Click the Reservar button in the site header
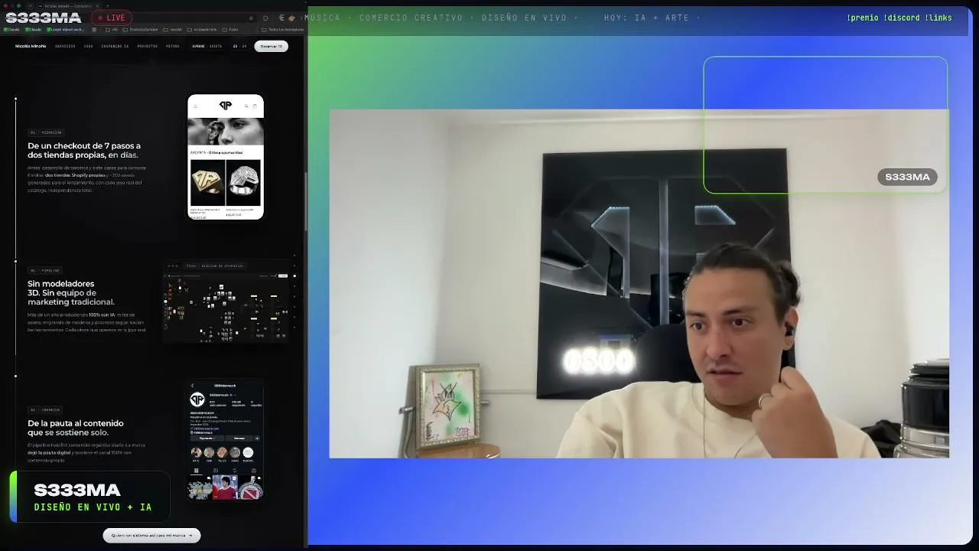Image resolution: width=979 pixels, height=551 pixels. point(271,46)
